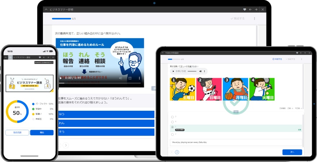Enter fullscreen on the ほうれんそう video

(x=130, y=78)
